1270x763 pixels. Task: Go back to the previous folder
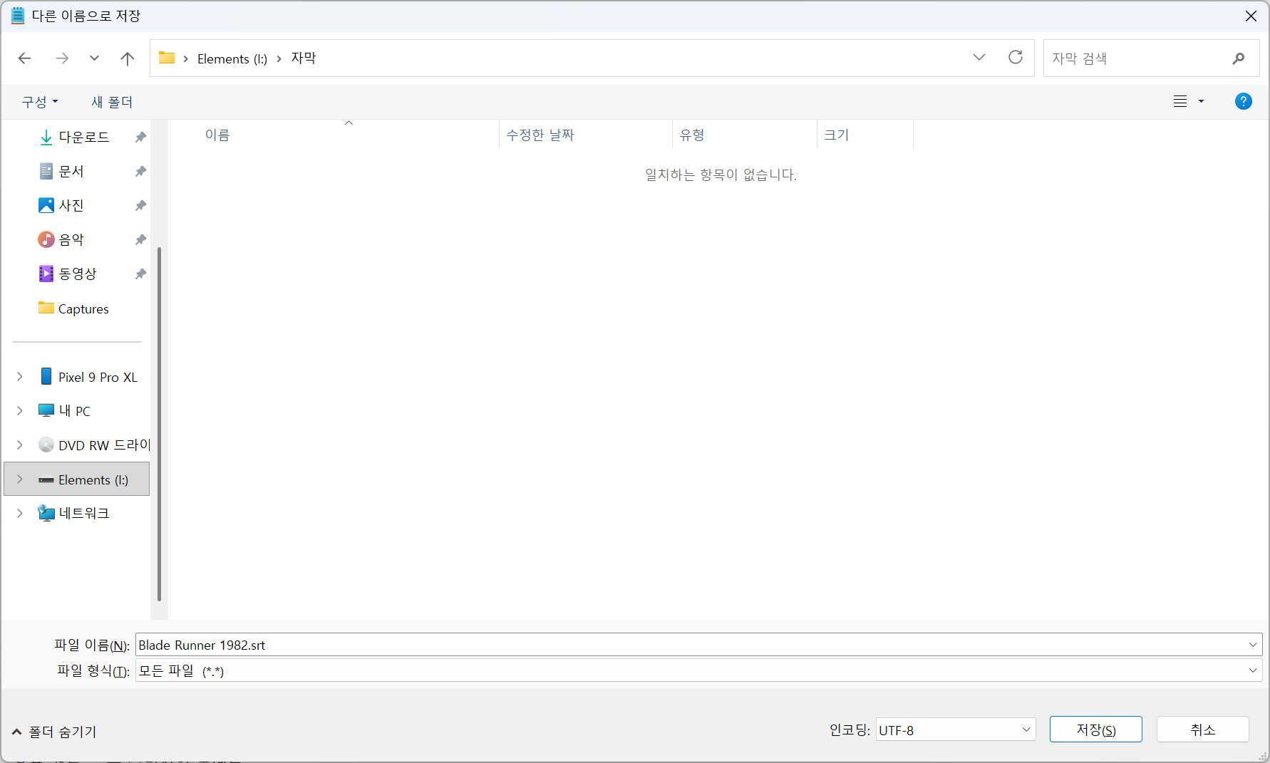pyautogui.click(x=25, y=58)
